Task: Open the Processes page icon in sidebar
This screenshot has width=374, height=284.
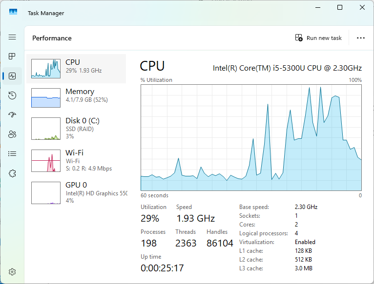Action: (12, 57)
